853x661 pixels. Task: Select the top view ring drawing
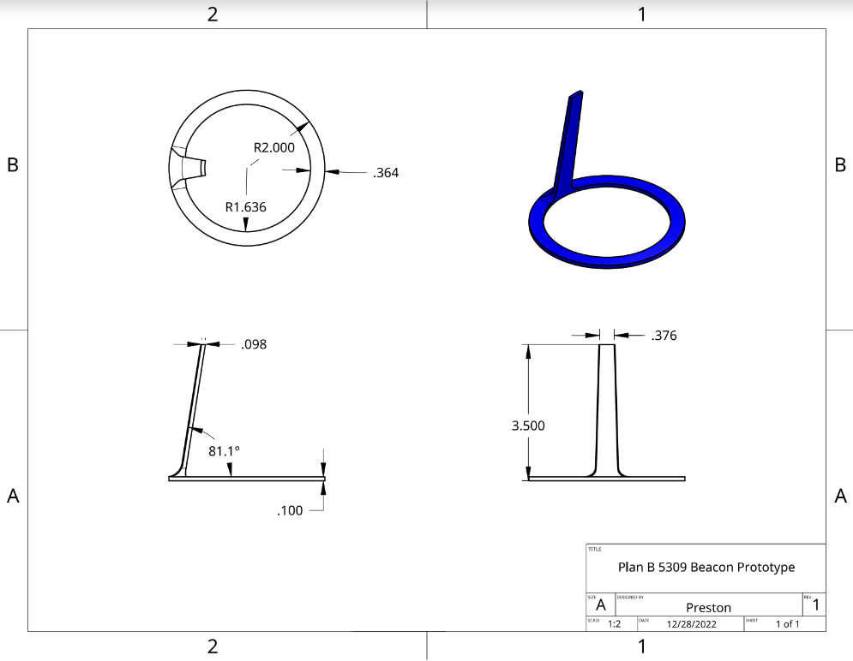pos(247,169)
